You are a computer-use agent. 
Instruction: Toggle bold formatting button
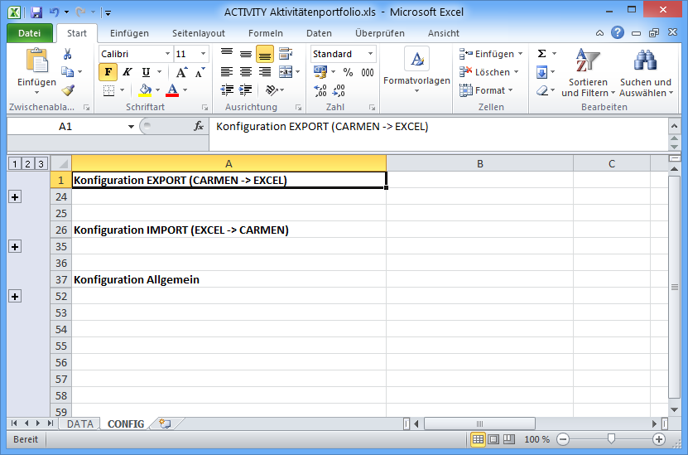[x=108, y=72]
